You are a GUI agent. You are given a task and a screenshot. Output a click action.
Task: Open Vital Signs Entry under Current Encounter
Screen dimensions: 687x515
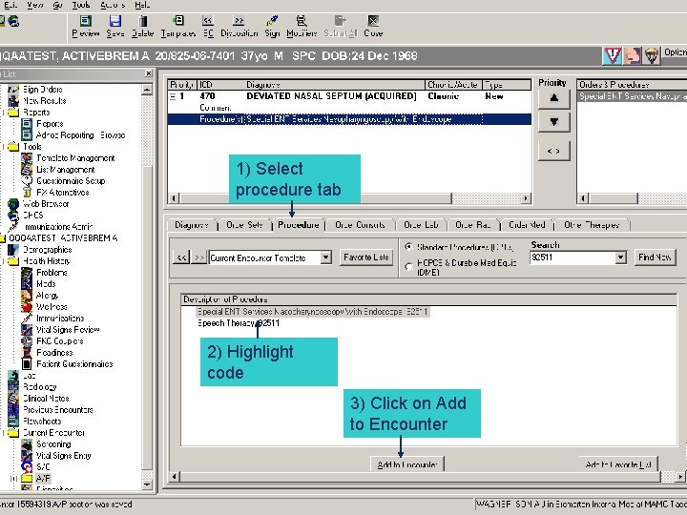click(64, 456)
